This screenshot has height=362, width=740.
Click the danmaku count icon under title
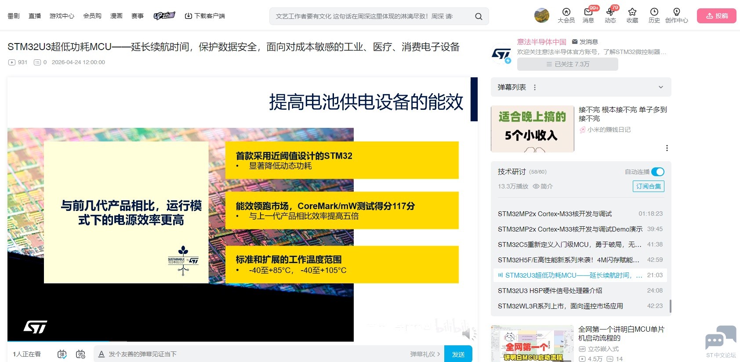click(x=37, y=62)
